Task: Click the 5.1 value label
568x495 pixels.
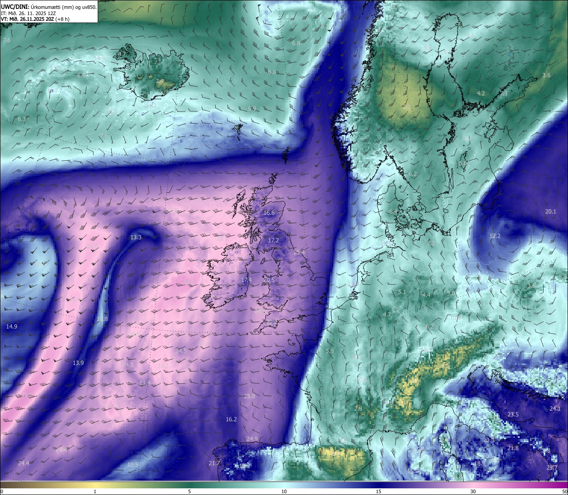Action: (x=402, y=292)
